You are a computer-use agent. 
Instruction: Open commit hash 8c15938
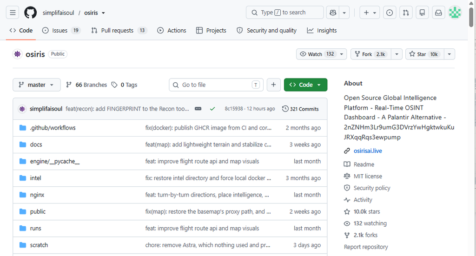[x=234, y=109]
